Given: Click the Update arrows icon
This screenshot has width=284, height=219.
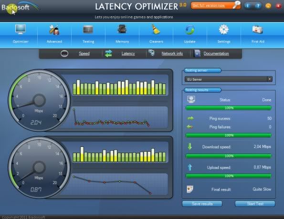Looking at the screenshot, I should point(189,30).
